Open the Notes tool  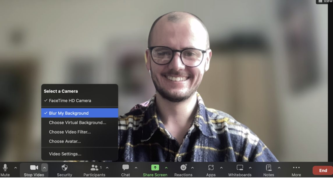pos(268,168)
